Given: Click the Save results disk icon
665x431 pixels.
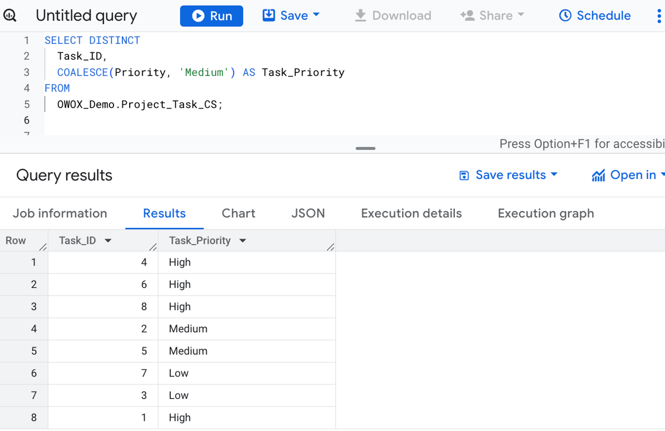Looking at the screenshot, I should tap(464, 176).
